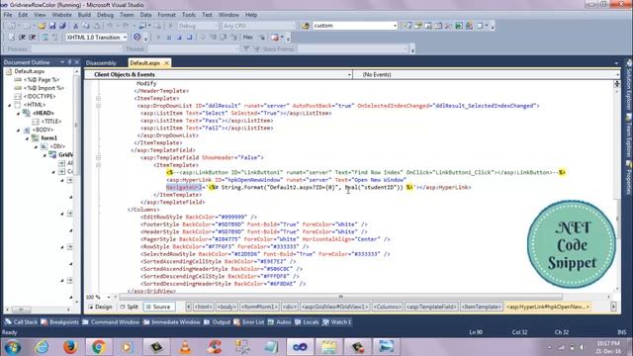The width and height of the screenshot is (633, 356).
Task: Open the Client Objects & Events dropdown
Action: 349,75
